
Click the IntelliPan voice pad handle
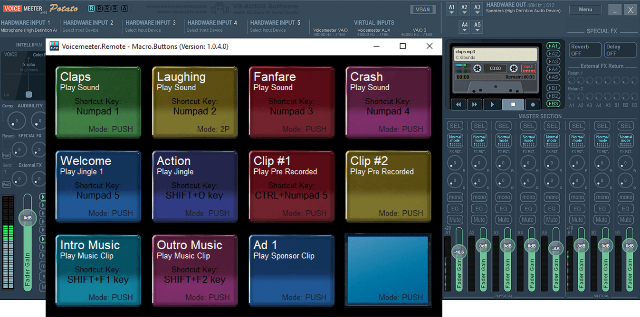(29, 94)
